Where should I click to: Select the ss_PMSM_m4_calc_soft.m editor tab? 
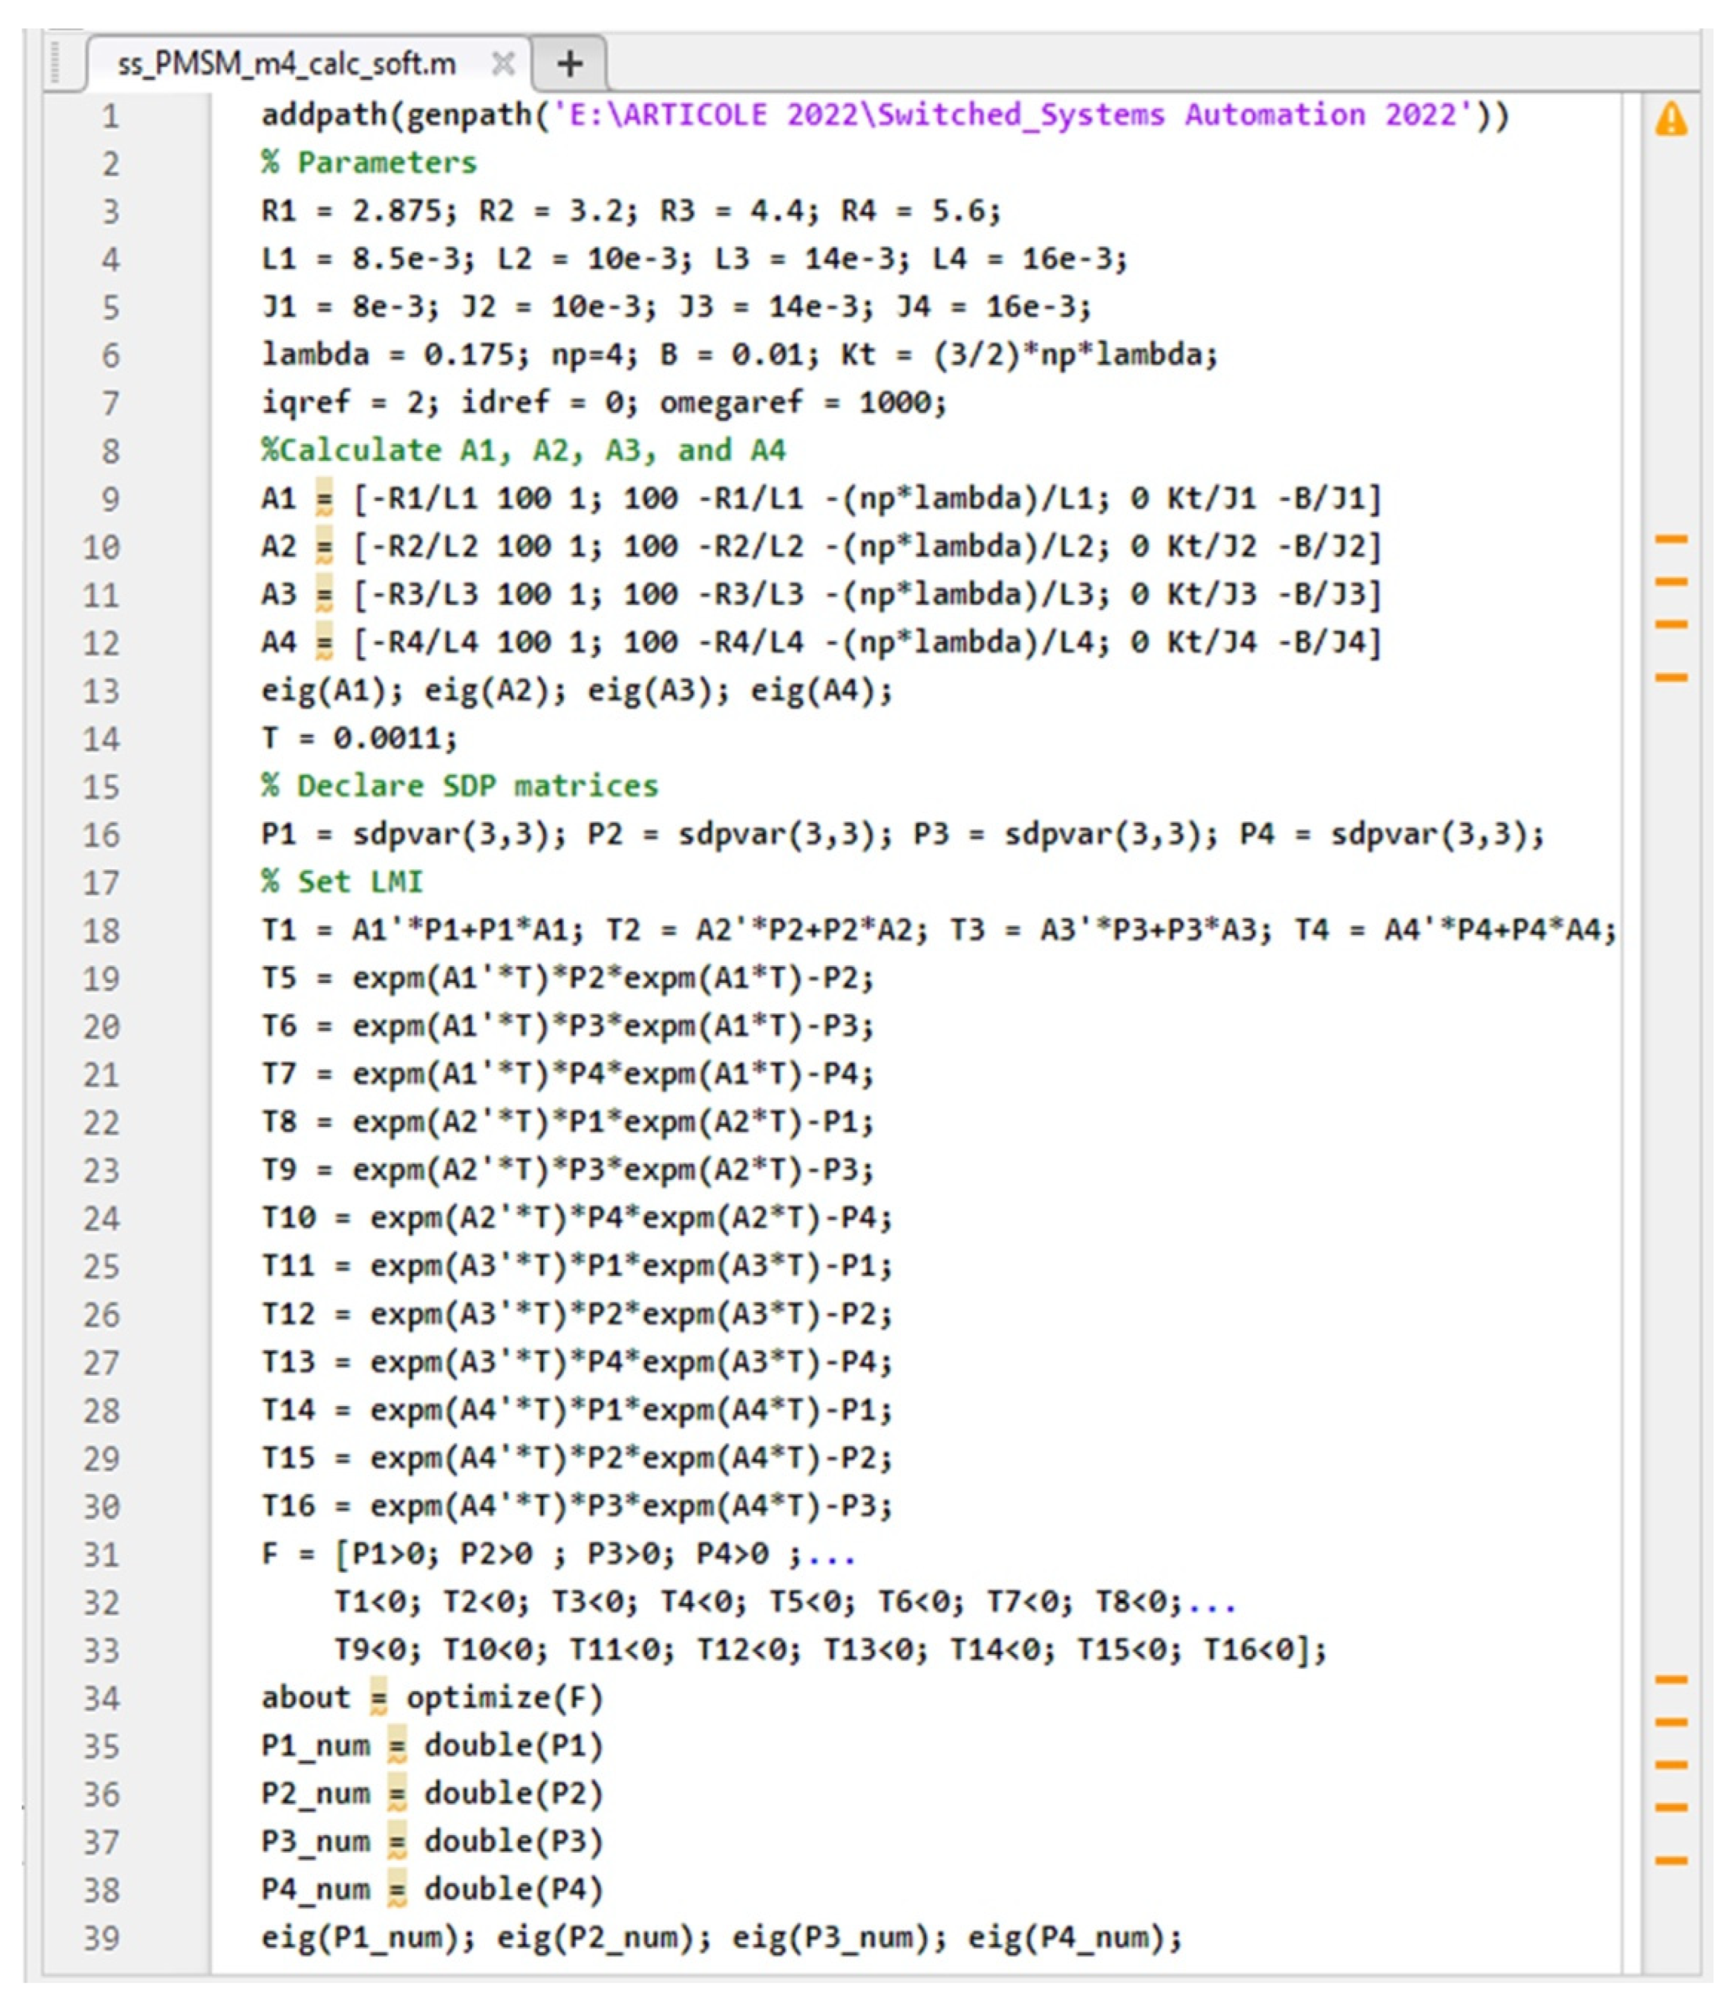pyautogui.click(x=287, y=64)
